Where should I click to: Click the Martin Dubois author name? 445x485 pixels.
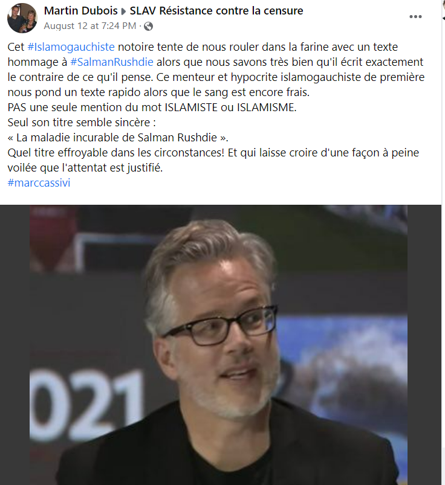(80, 11)
